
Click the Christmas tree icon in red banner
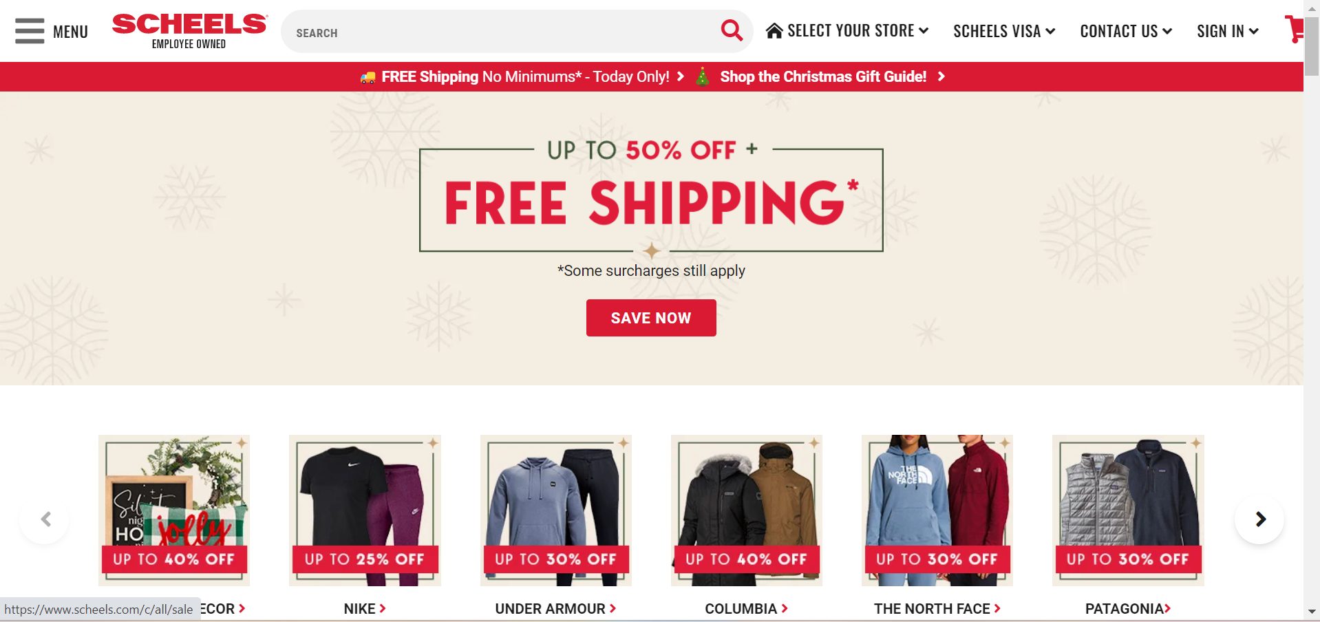702,76
